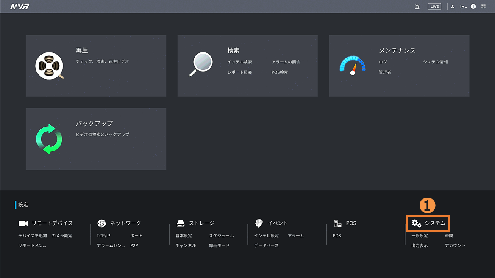Open アラームの照会 search link
This screenshot has height=278, width=495.
coord(286,62)
